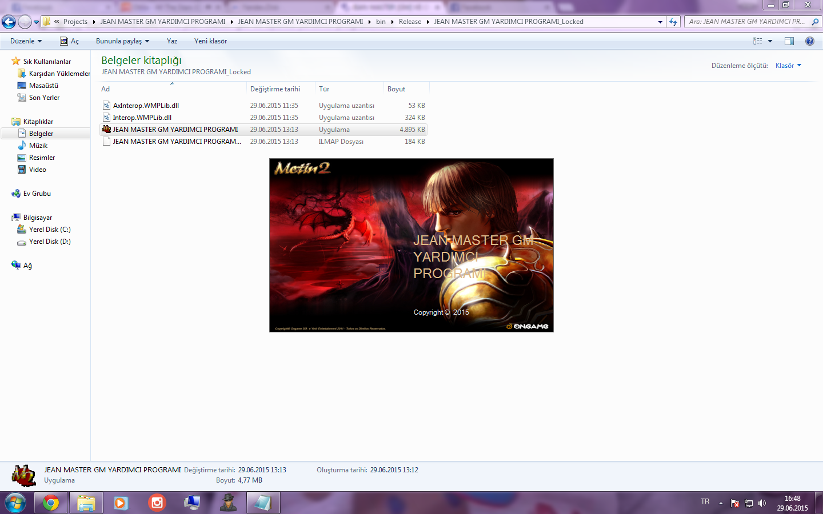The image size is (823, 514).
Task: Toggle the preview pane button
Action: point(789,41)
